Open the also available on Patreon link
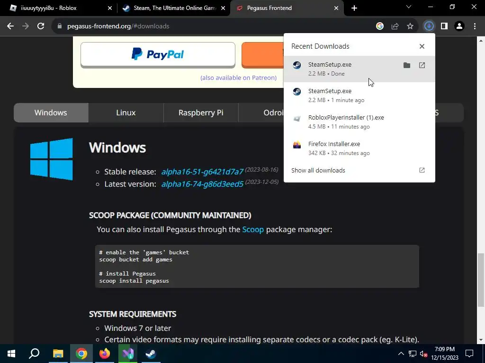Viewport: 485px width, 363px height. pos(239,78)
